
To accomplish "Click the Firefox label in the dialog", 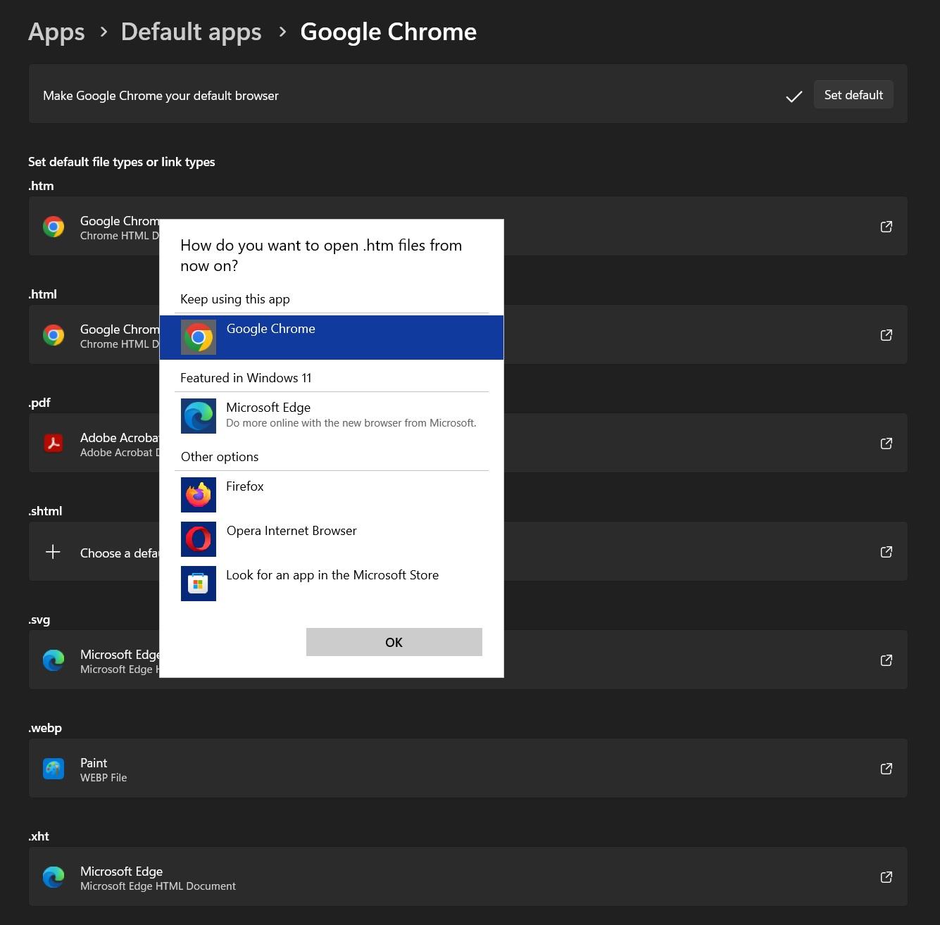I will (245, 486).
